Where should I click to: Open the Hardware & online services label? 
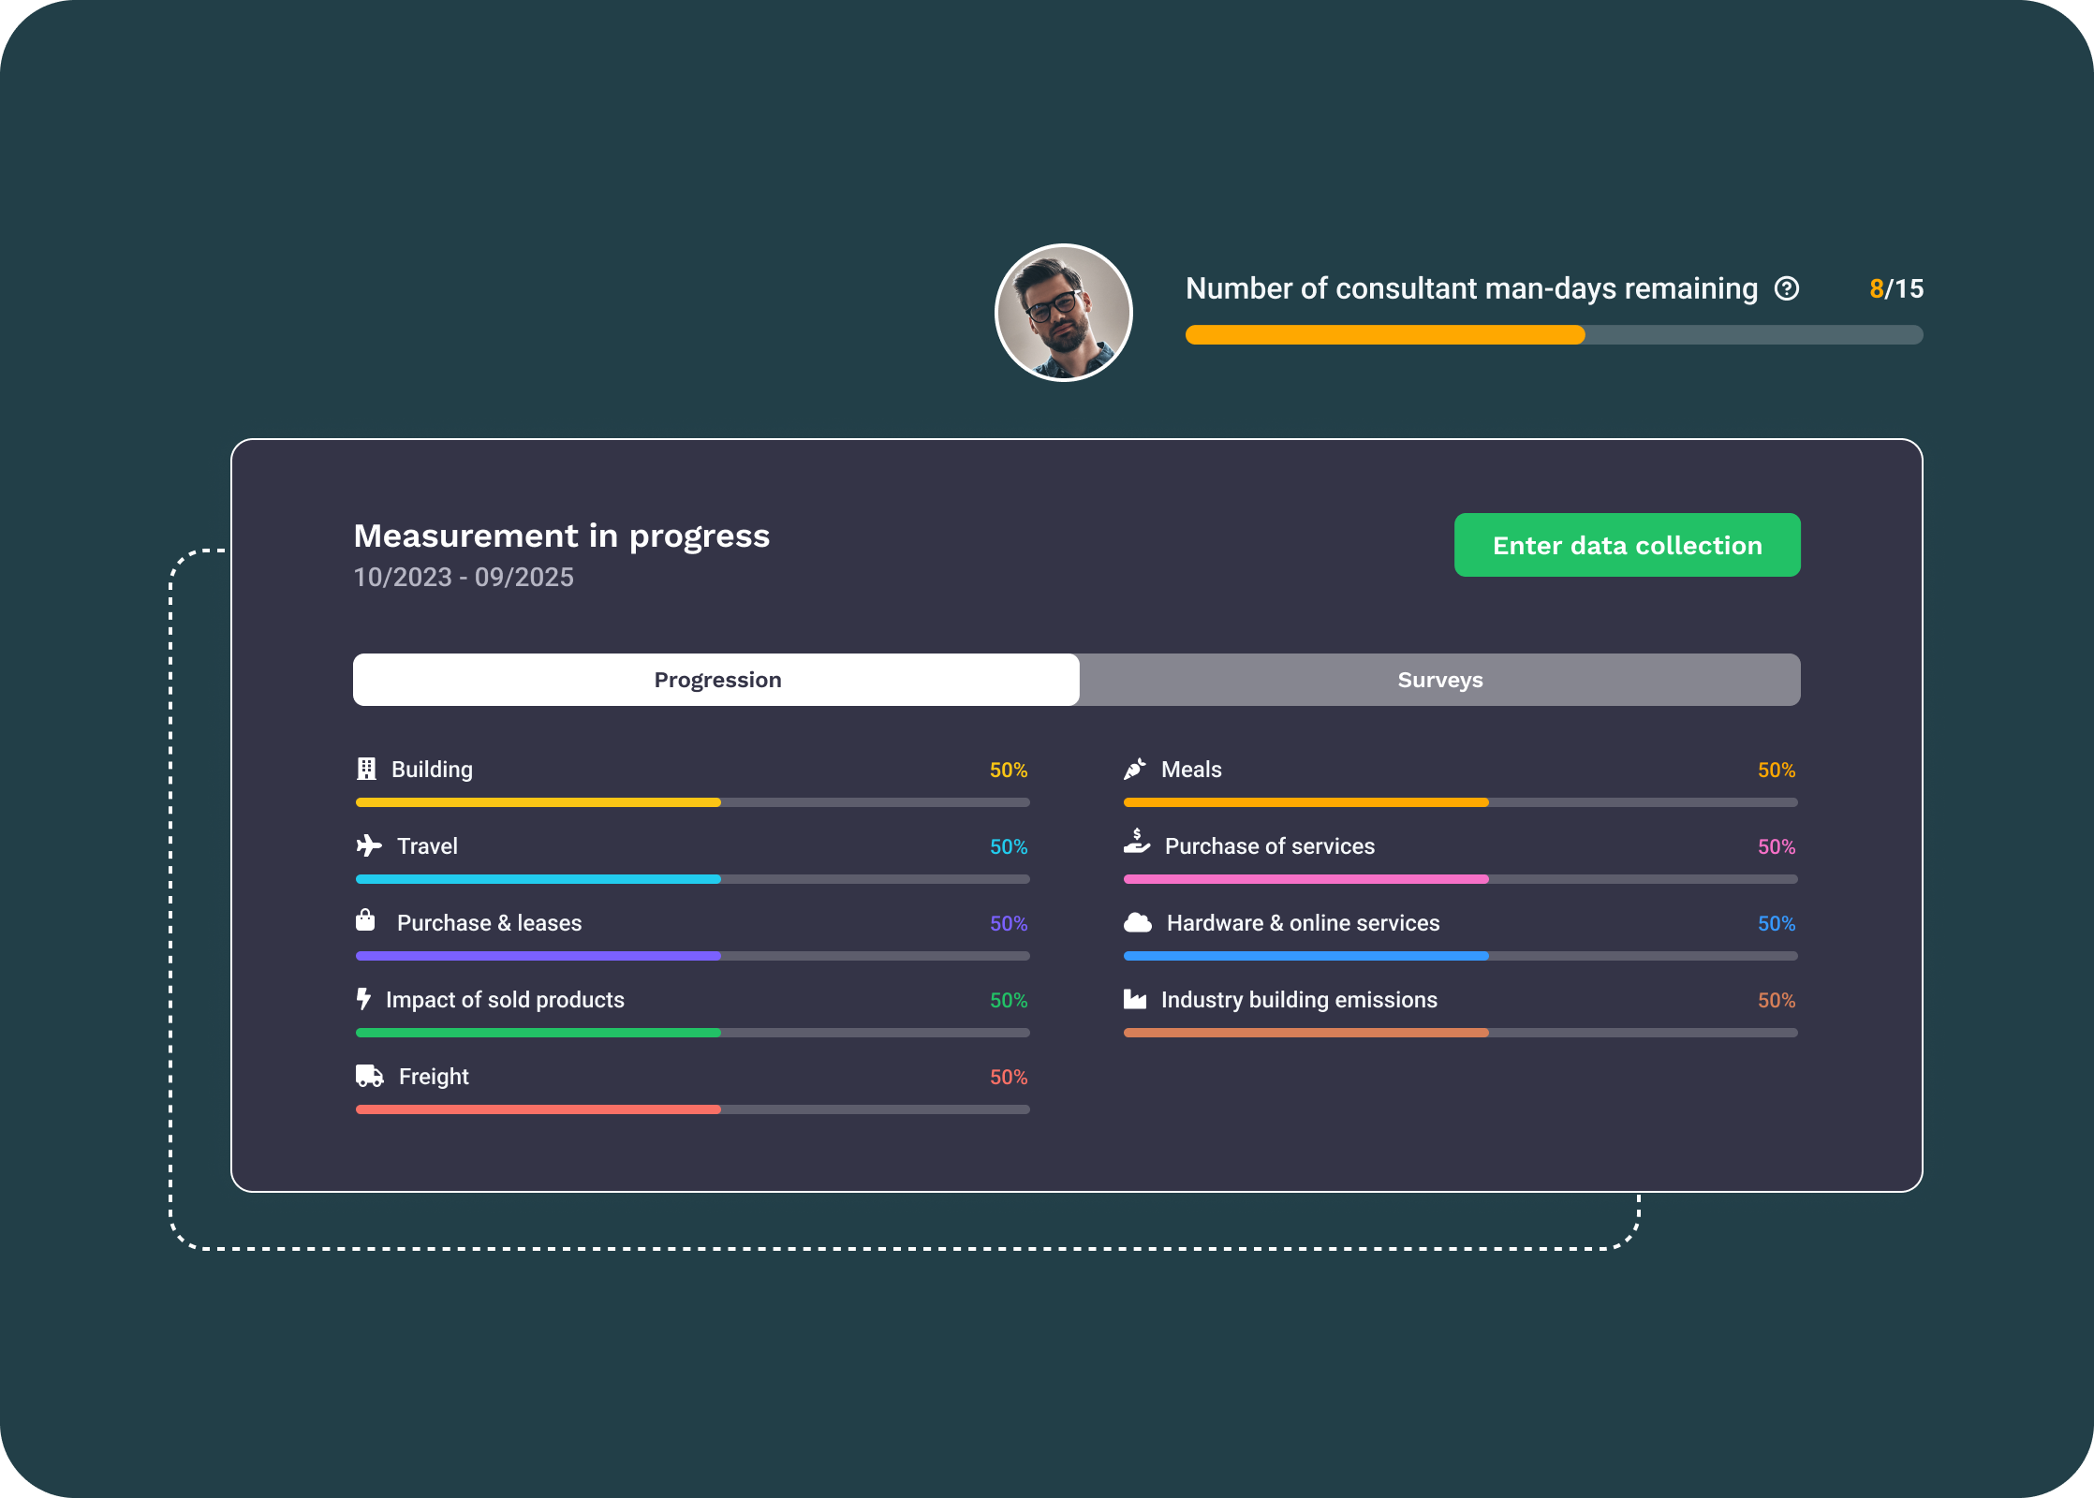(1303, 923)
